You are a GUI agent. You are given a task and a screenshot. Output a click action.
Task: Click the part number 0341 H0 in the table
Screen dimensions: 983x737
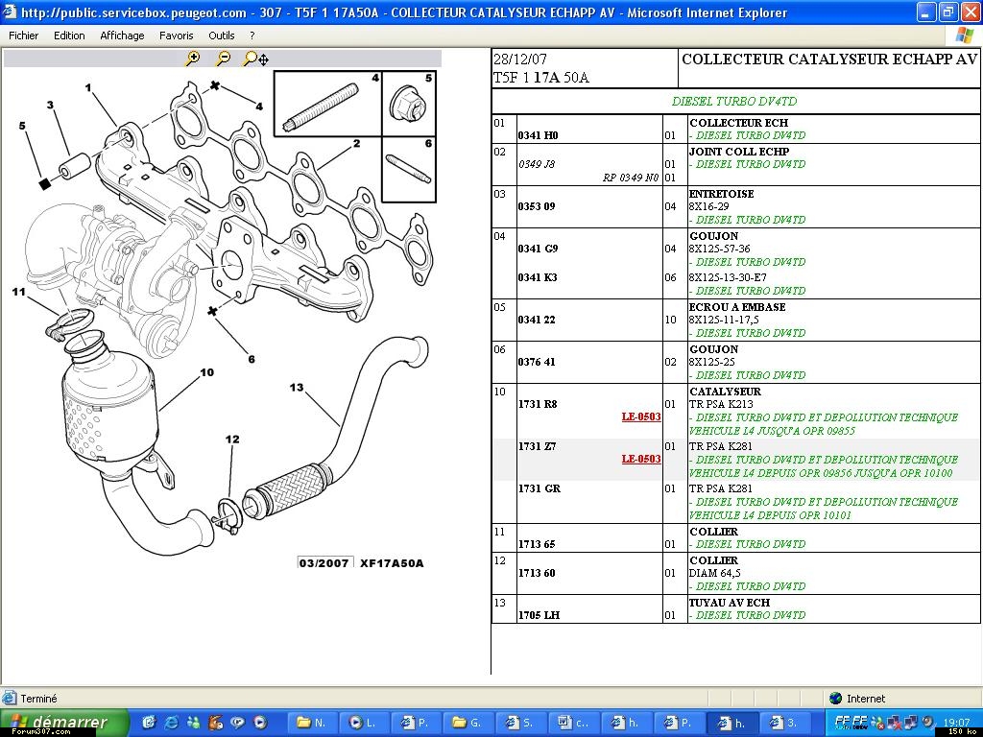point(538,136)
